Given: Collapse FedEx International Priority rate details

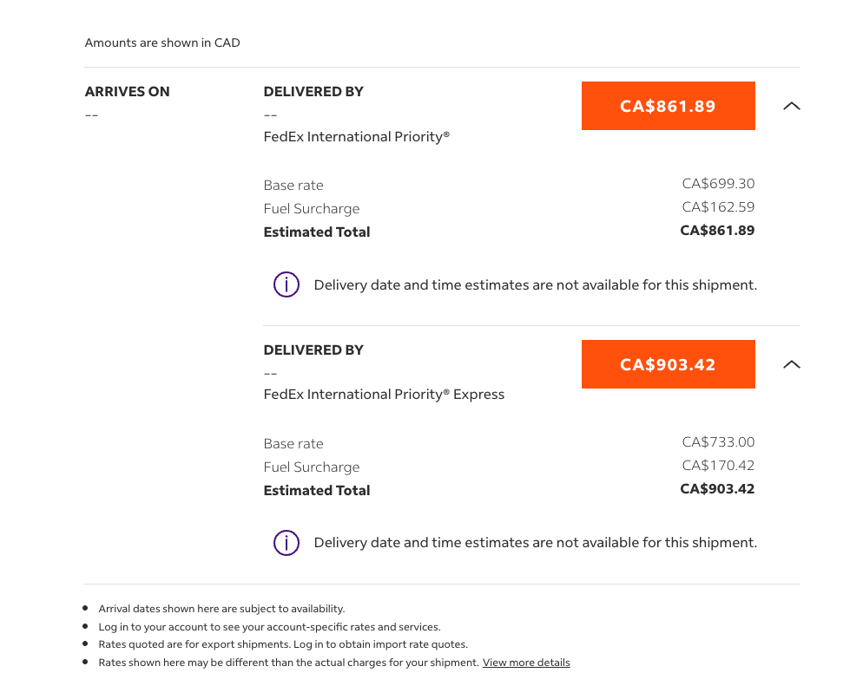Looking at the screenshot, I should [792, 106].
